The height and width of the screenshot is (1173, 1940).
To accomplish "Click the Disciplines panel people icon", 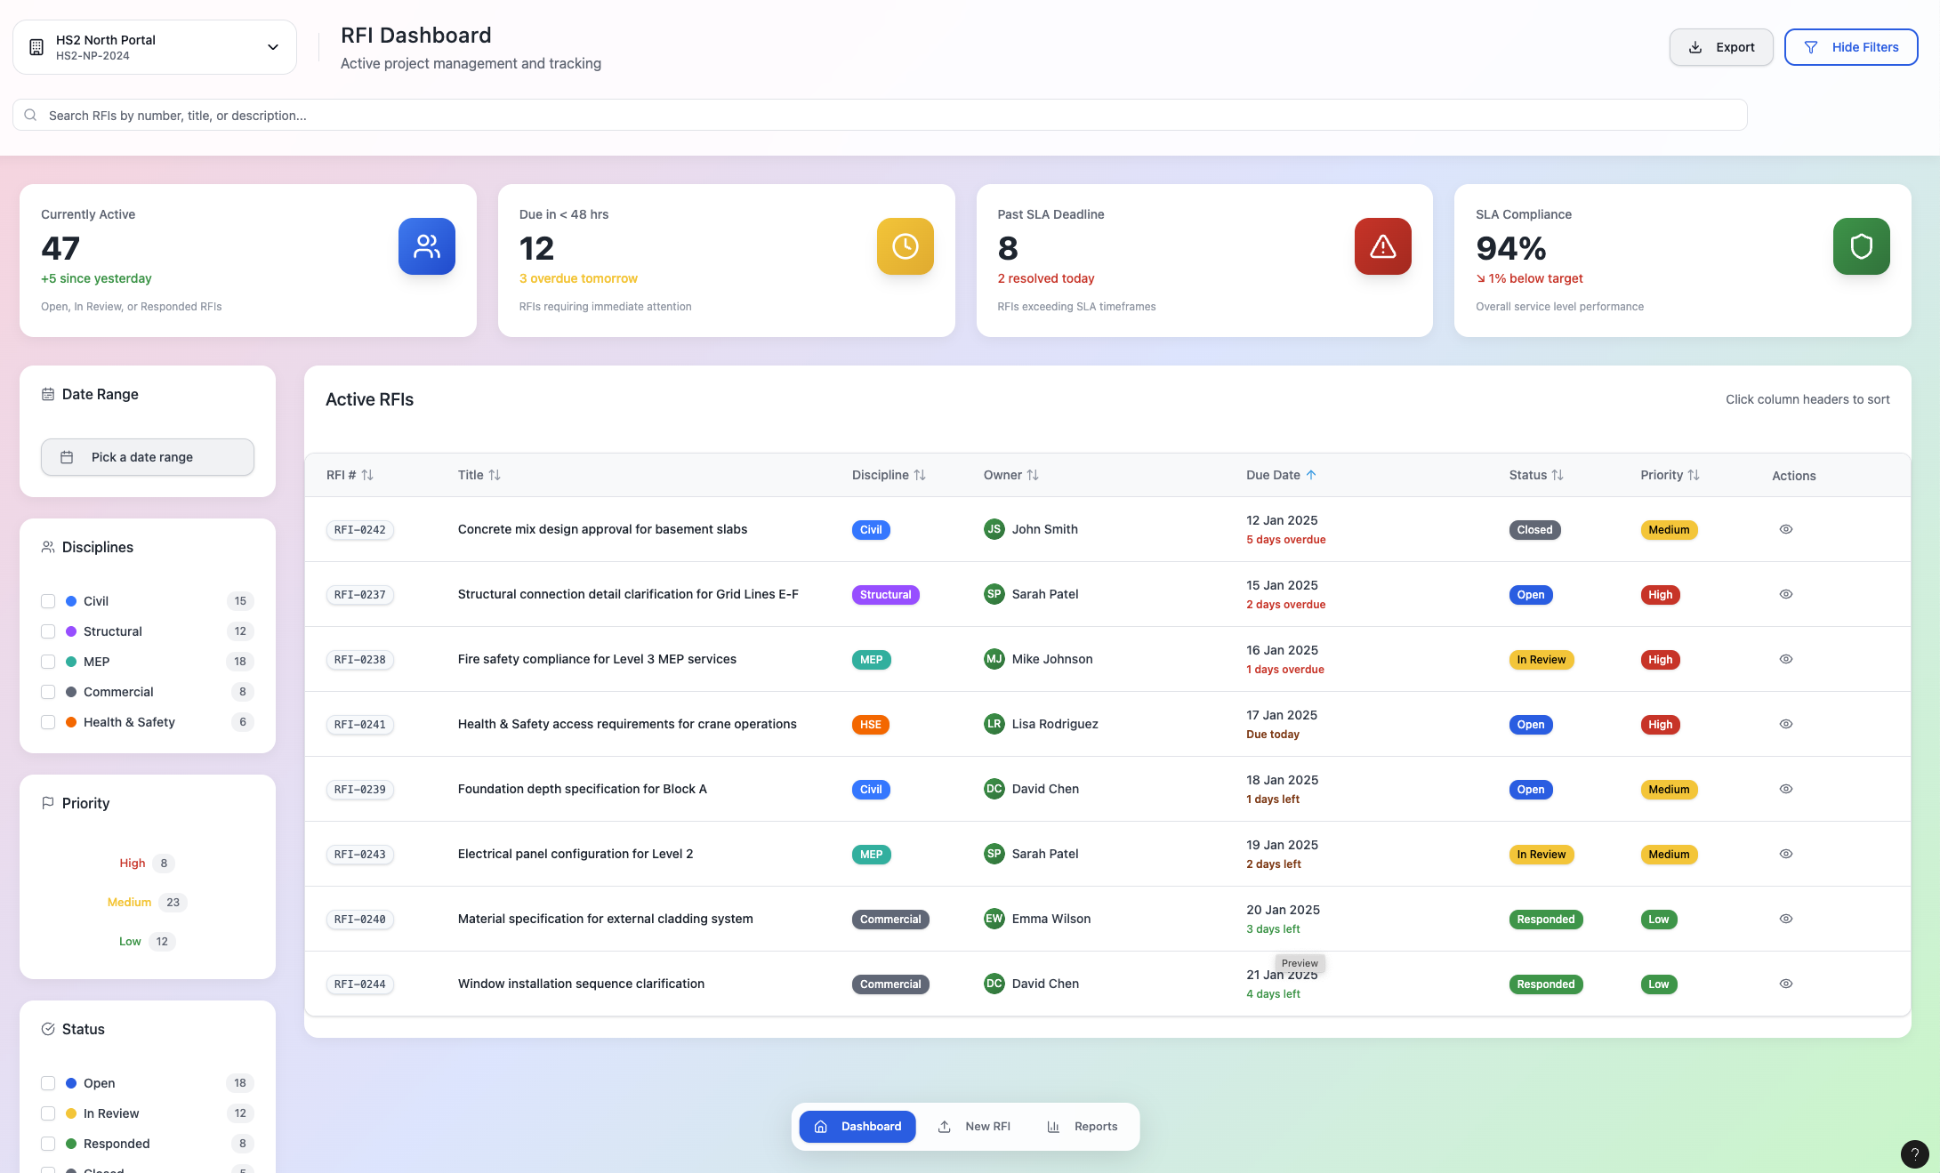I will click(x=48, y=547).
